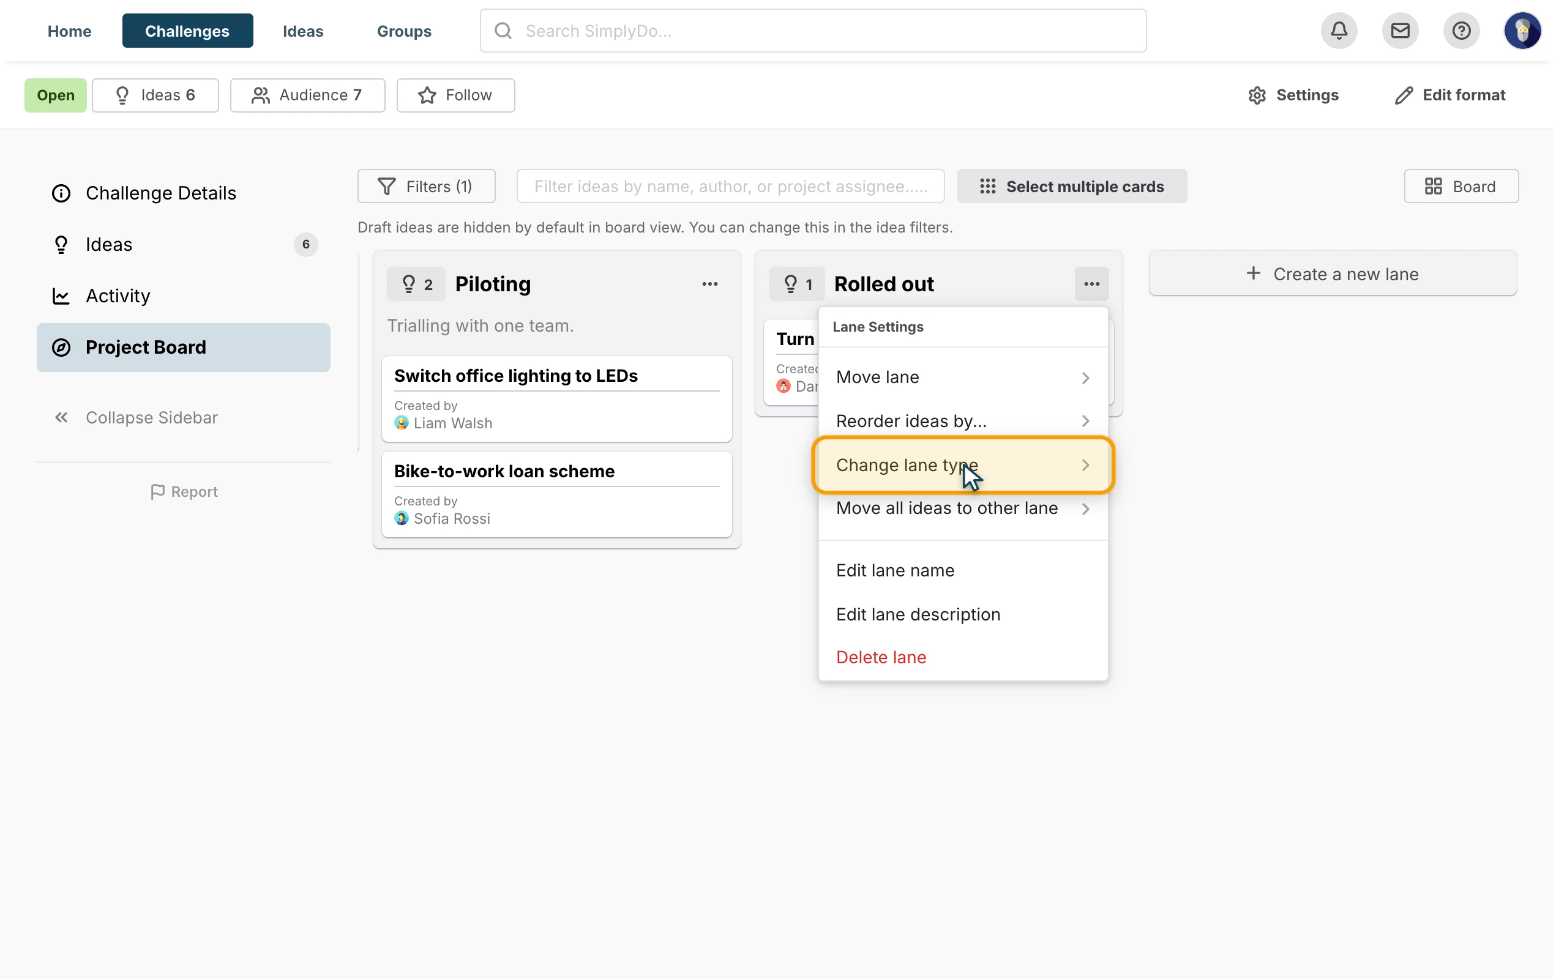Open Switch office lighting to LEDs card

tap(557, 398)
